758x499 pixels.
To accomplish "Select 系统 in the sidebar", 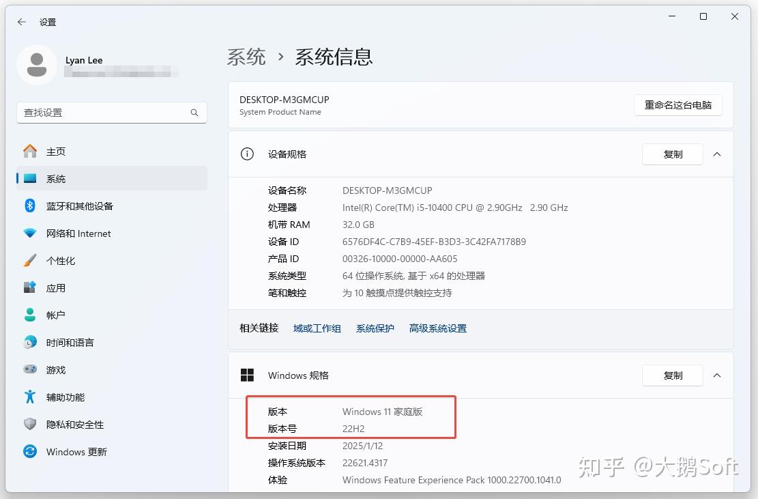I will tap(112, 178).
